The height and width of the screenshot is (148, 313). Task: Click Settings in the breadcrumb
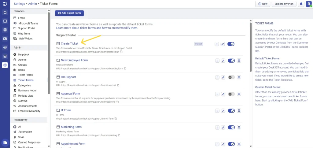tap(19, 4)
